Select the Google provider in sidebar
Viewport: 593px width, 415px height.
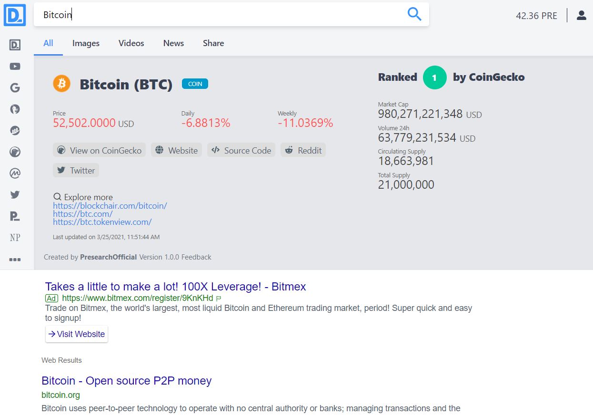[x=15, y=87]
